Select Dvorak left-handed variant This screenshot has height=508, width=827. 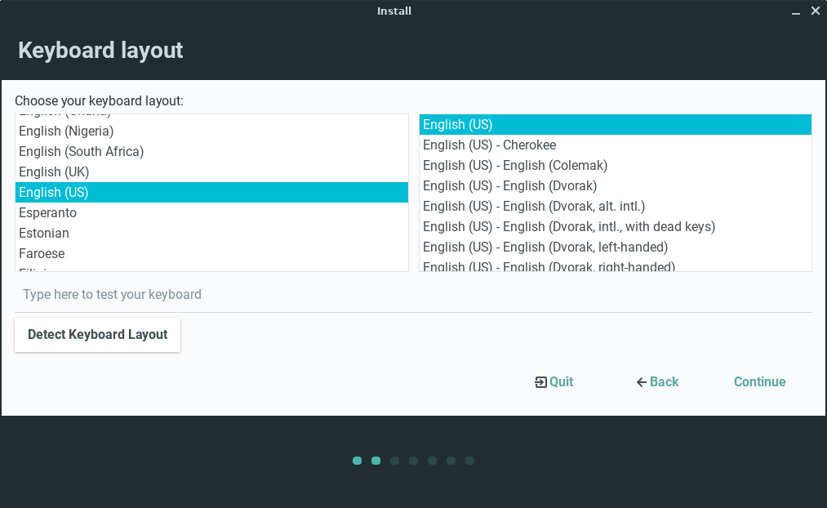[545, 247]
